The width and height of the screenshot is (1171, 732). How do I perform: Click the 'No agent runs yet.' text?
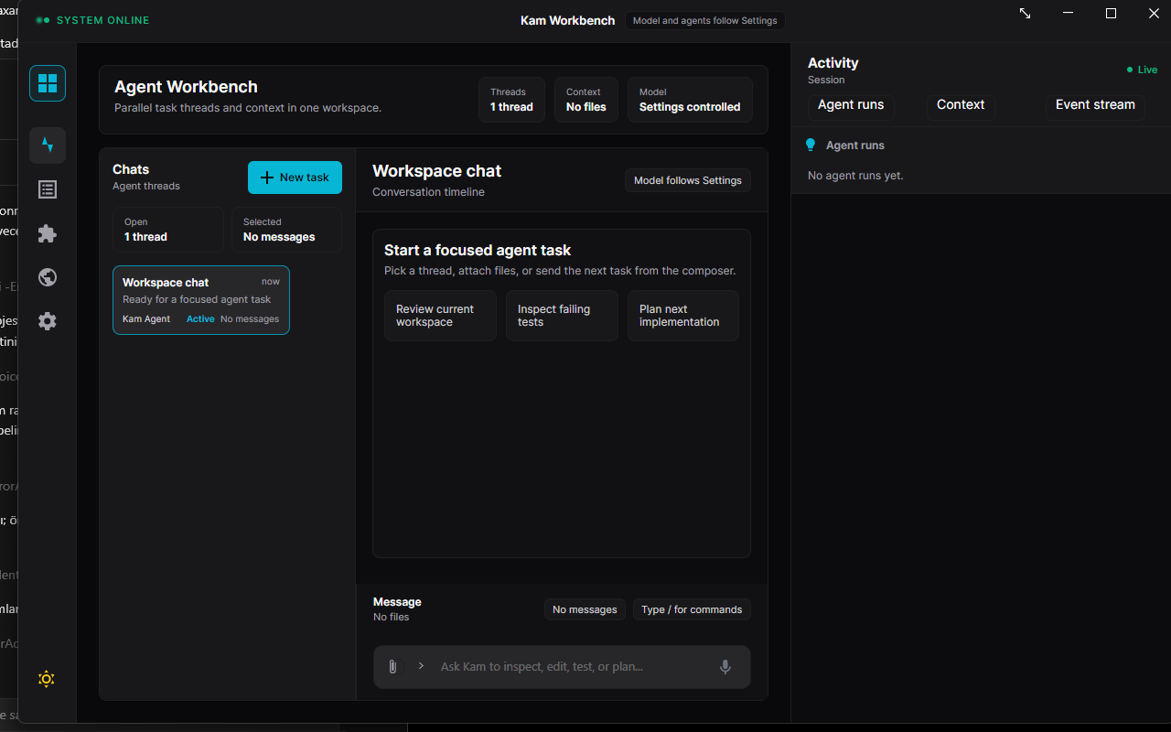855,176
